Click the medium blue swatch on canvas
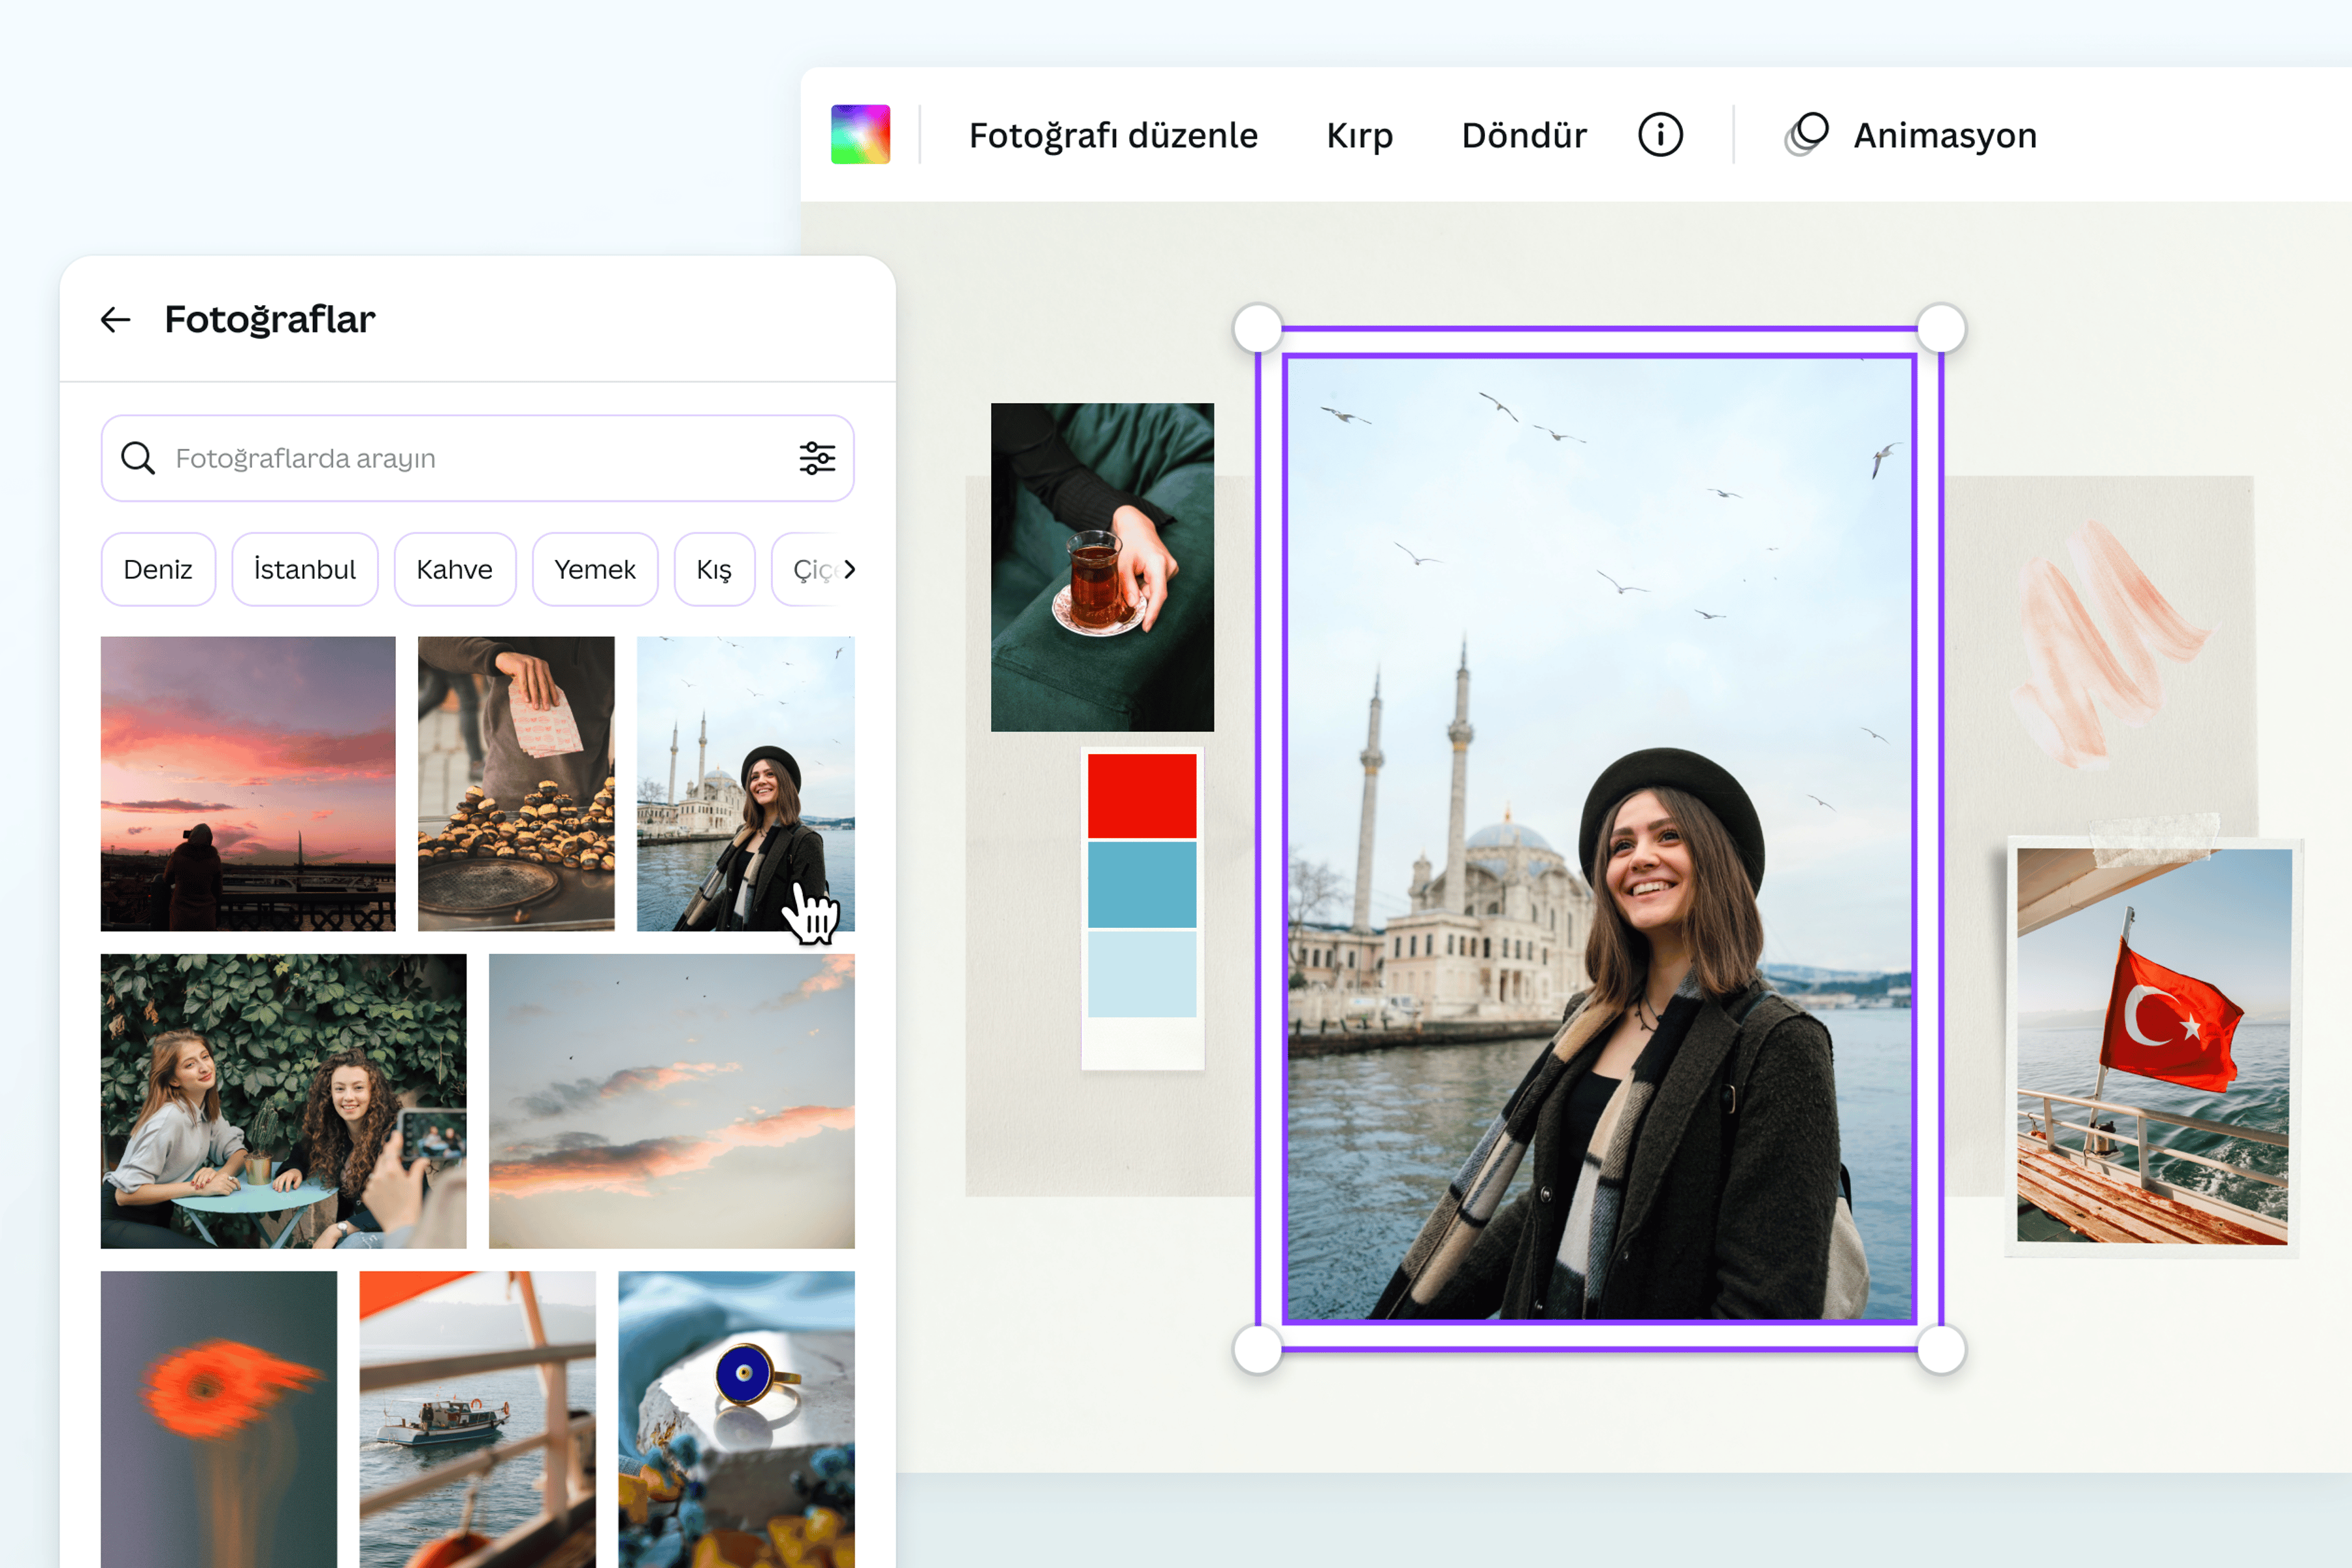 point(1142,885)
